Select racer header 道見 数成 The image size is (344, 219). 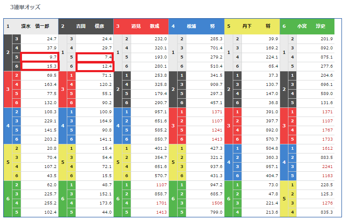pos(141,26)
